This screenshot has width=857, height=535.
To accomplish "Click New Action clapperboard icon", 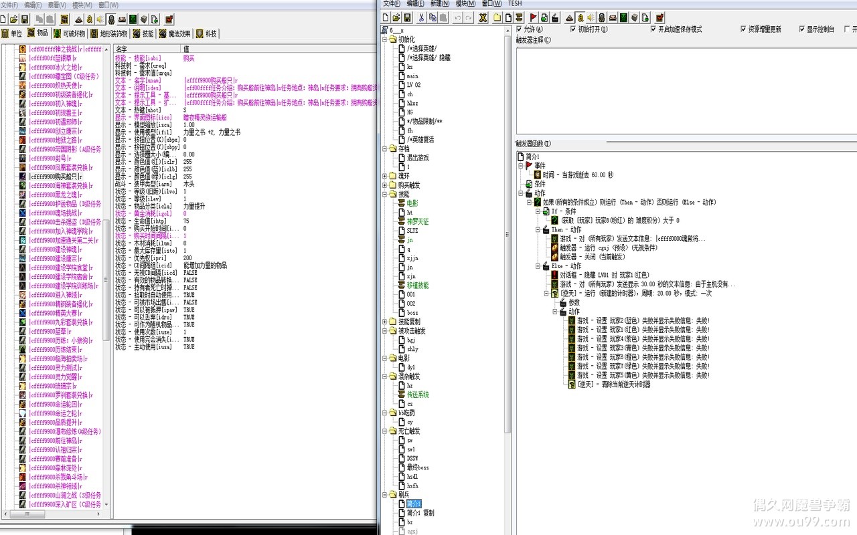I will (x=555, y=18).
